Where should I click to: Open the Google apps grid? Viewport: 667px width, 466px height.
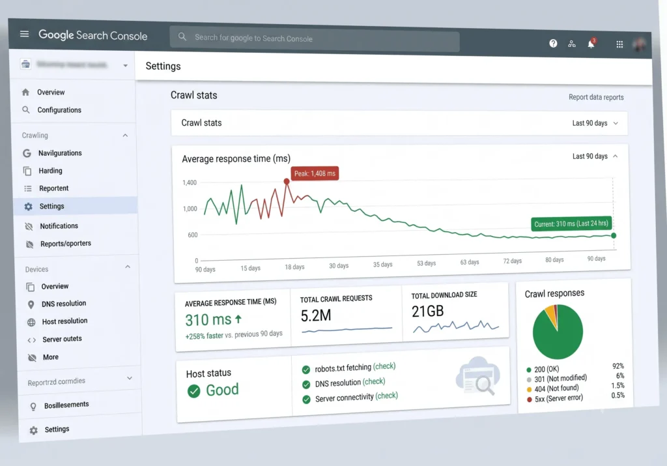click(619, 44)
